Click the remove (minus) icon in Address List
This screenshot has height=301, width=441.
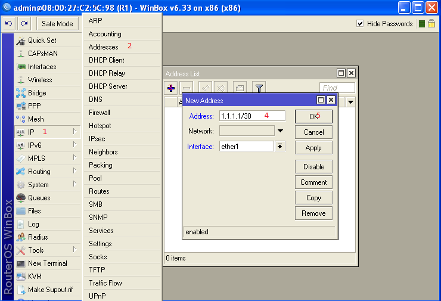tap(186, 88)
